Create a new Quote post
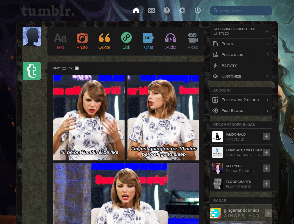 tap(104, 41)
